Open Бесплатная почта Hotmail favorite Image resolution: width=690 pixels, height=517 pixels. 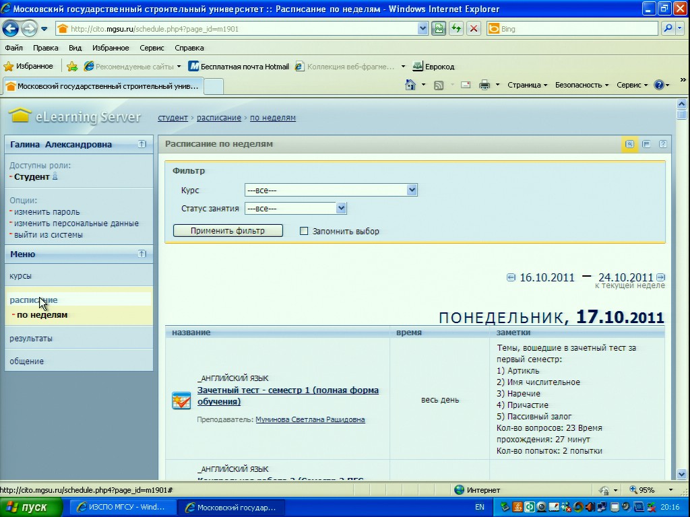[239, 67]
